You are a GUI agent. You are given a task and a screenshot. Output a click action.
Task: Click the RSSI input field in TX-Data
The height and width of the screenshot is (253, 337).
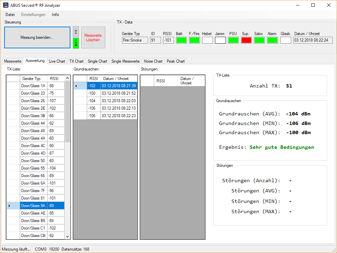click(168, 40)
